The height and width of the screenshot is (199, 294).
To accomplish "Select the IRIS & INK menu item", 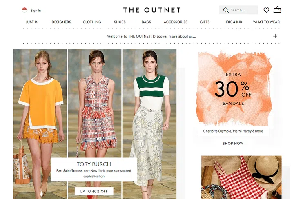I will tap(234, 22).
